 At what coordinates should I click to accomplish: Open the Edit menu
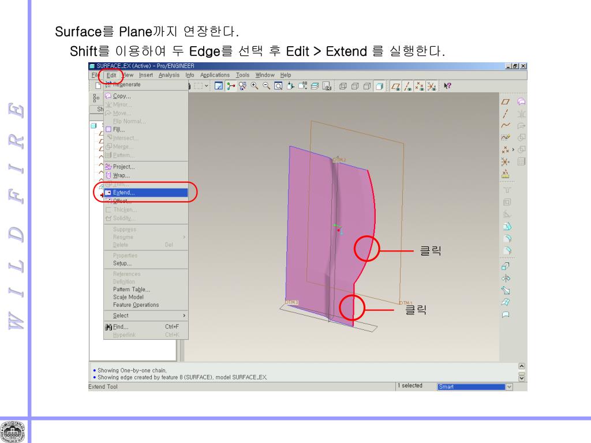[111, 76]
